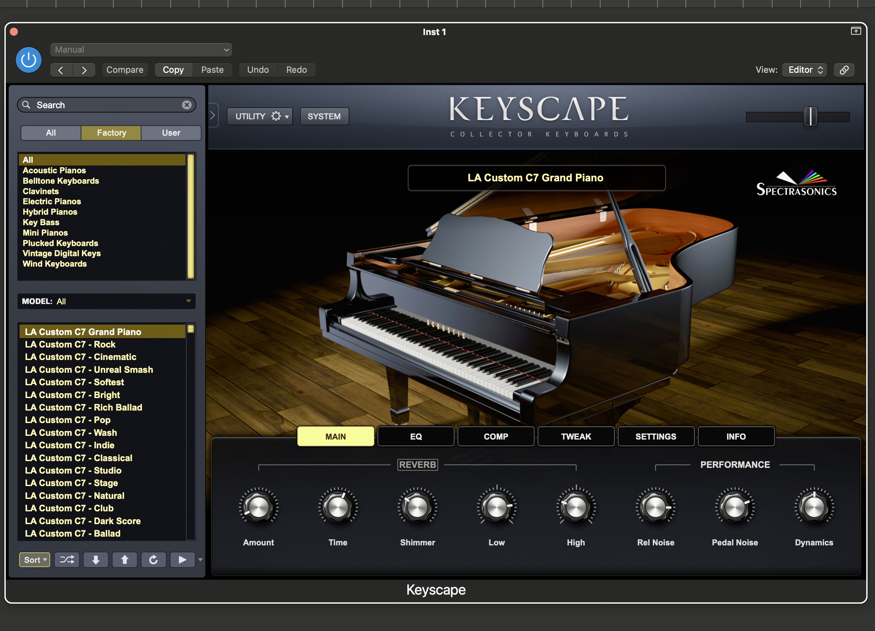Click the Redo button
Image resolution: width=875 pixels, height=631 pixels.
tap(296, 70)
